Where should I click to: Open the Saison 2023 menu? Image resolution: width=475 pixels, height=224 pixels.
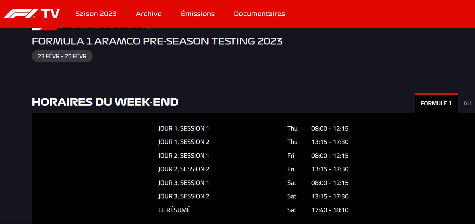[96, 14]
